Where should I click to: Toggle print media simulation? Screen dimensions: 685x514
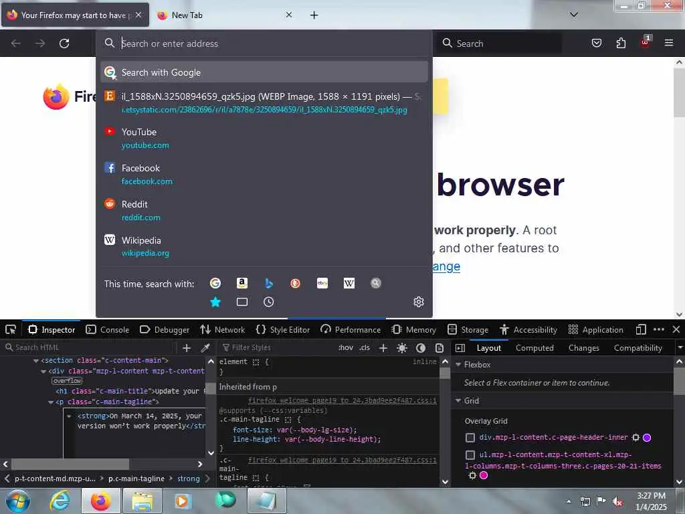click(439, 348)
